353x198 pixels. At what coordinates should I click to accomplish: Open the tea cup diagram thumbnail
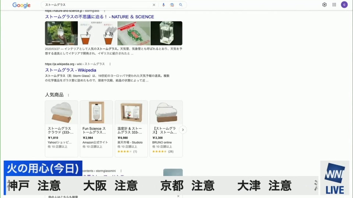click(97, 33)
